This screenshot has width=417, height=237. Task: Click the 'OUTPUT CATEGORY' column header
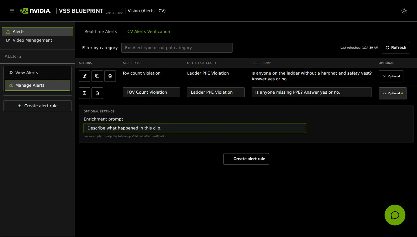(x=202, y=63)
